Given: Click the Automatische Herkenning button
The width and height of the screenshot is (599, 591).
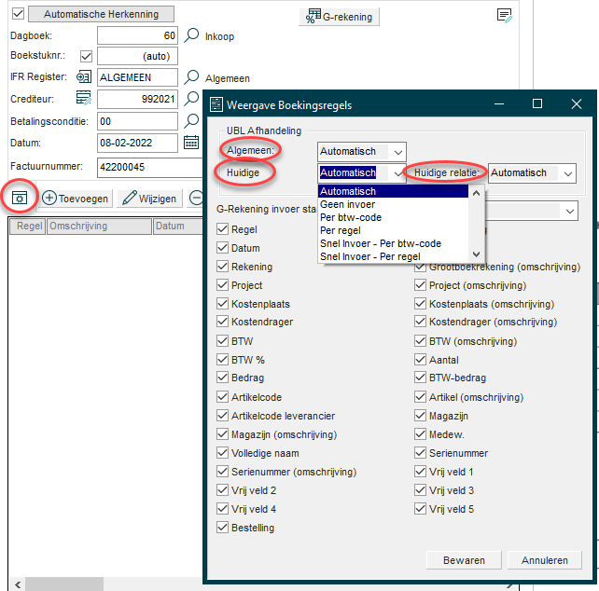Looking at the screenshot, I should [x=102, y=14].
